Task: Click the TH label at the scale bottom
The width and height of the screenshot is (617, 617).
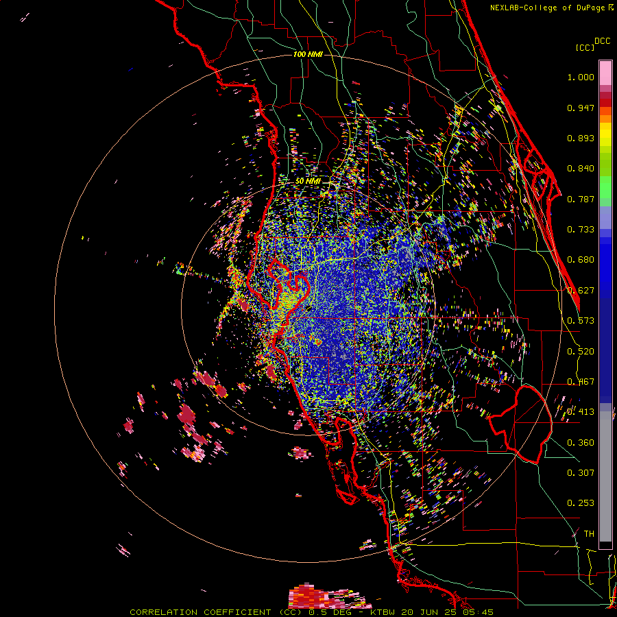Action: [589, 534]
